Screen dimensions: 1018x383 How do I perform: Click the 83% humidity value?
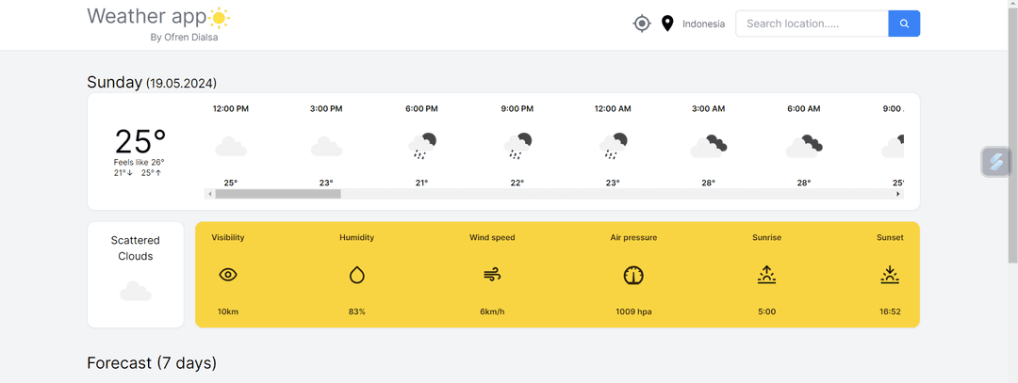pyautogui.click(x=357, y=311)
